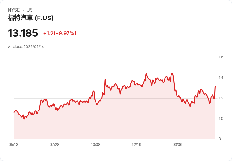Click the 8 y-axis price label
Screen dimensions: 232x161
pyautogui.click(x=220, y=139)
